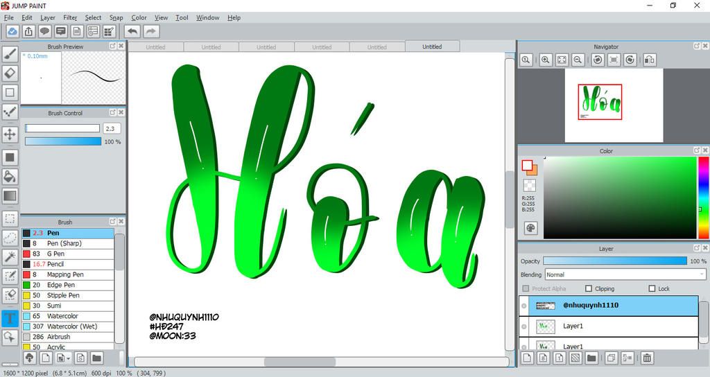Screen dimensions: 710x377
Task: Duplicate layer using overlapping squares icon
Action: click(x=611, y=358)
